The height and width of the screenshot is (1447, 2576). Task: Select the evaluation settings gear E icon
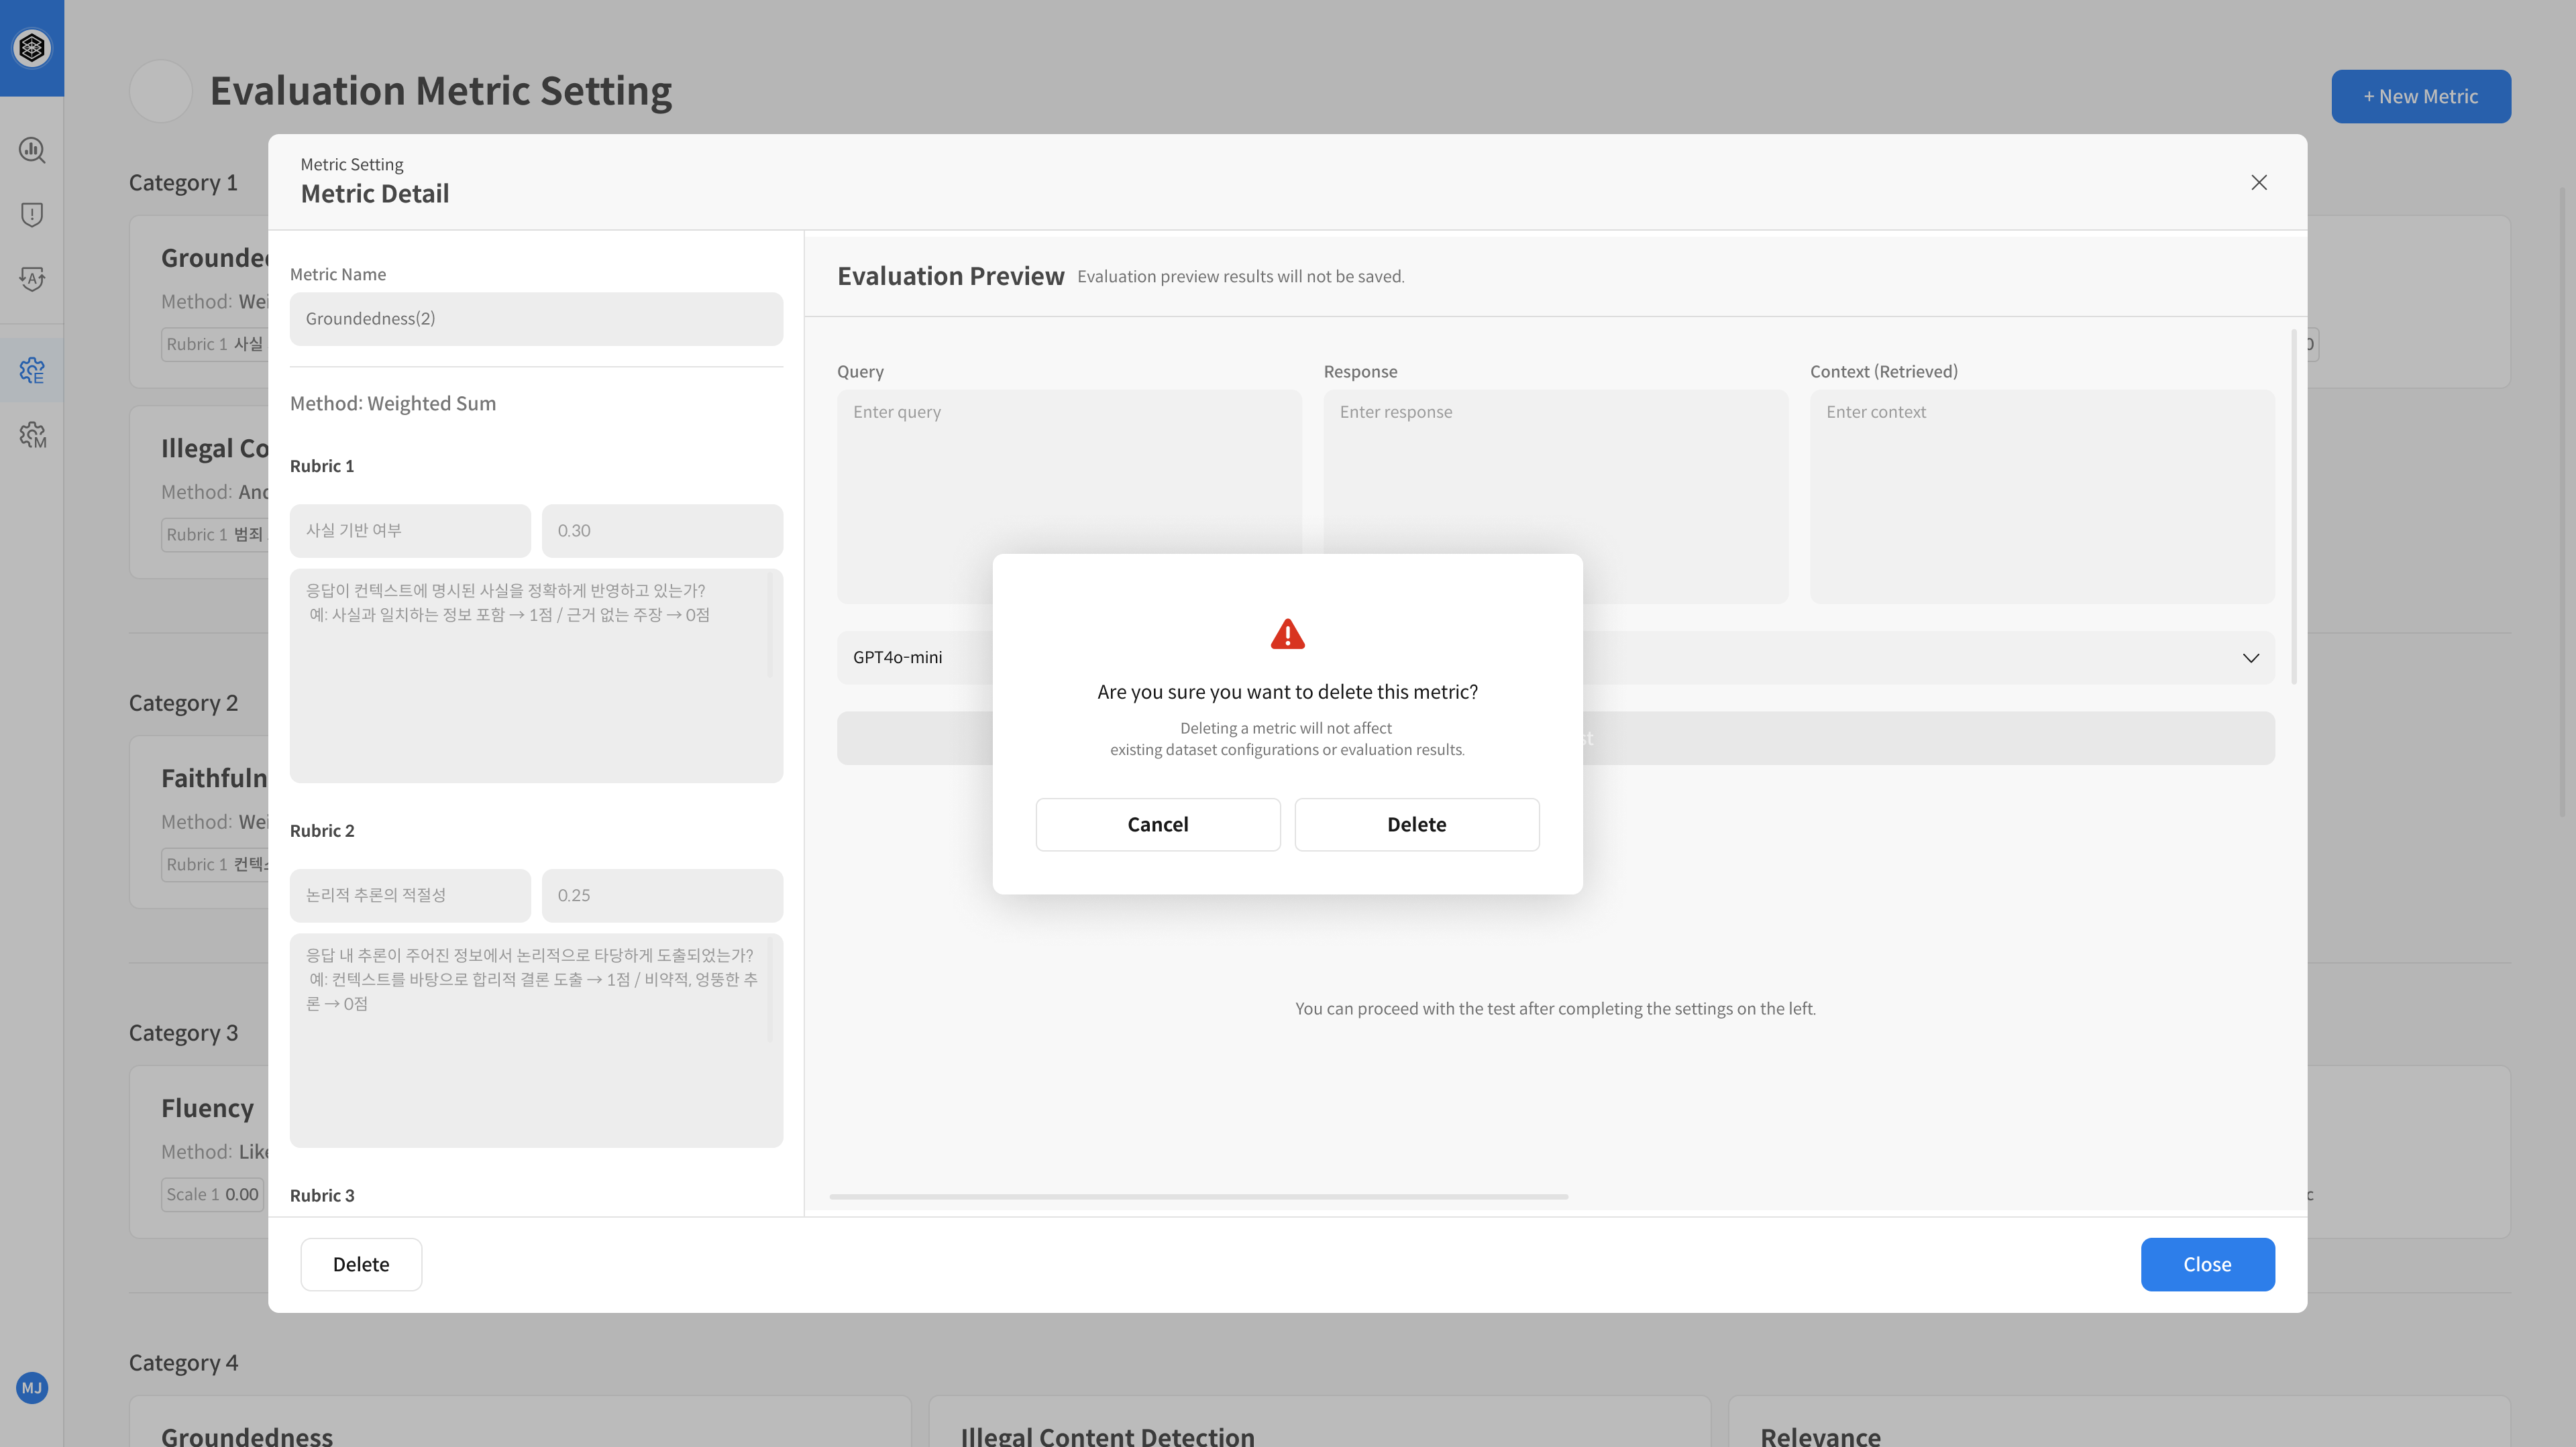pyautogui.click(x=32, y=371)
